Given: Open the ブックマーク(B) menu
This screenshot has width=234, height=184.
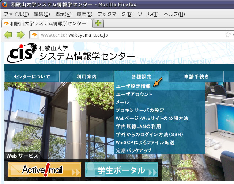Looking at the screenshot, I should (115, 14).
